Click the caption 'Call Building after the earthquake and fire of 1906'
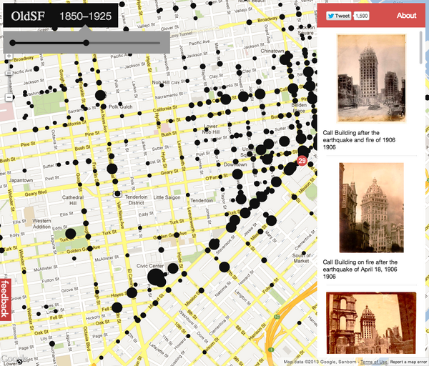The image size is (429, 366). click(359, 137)
